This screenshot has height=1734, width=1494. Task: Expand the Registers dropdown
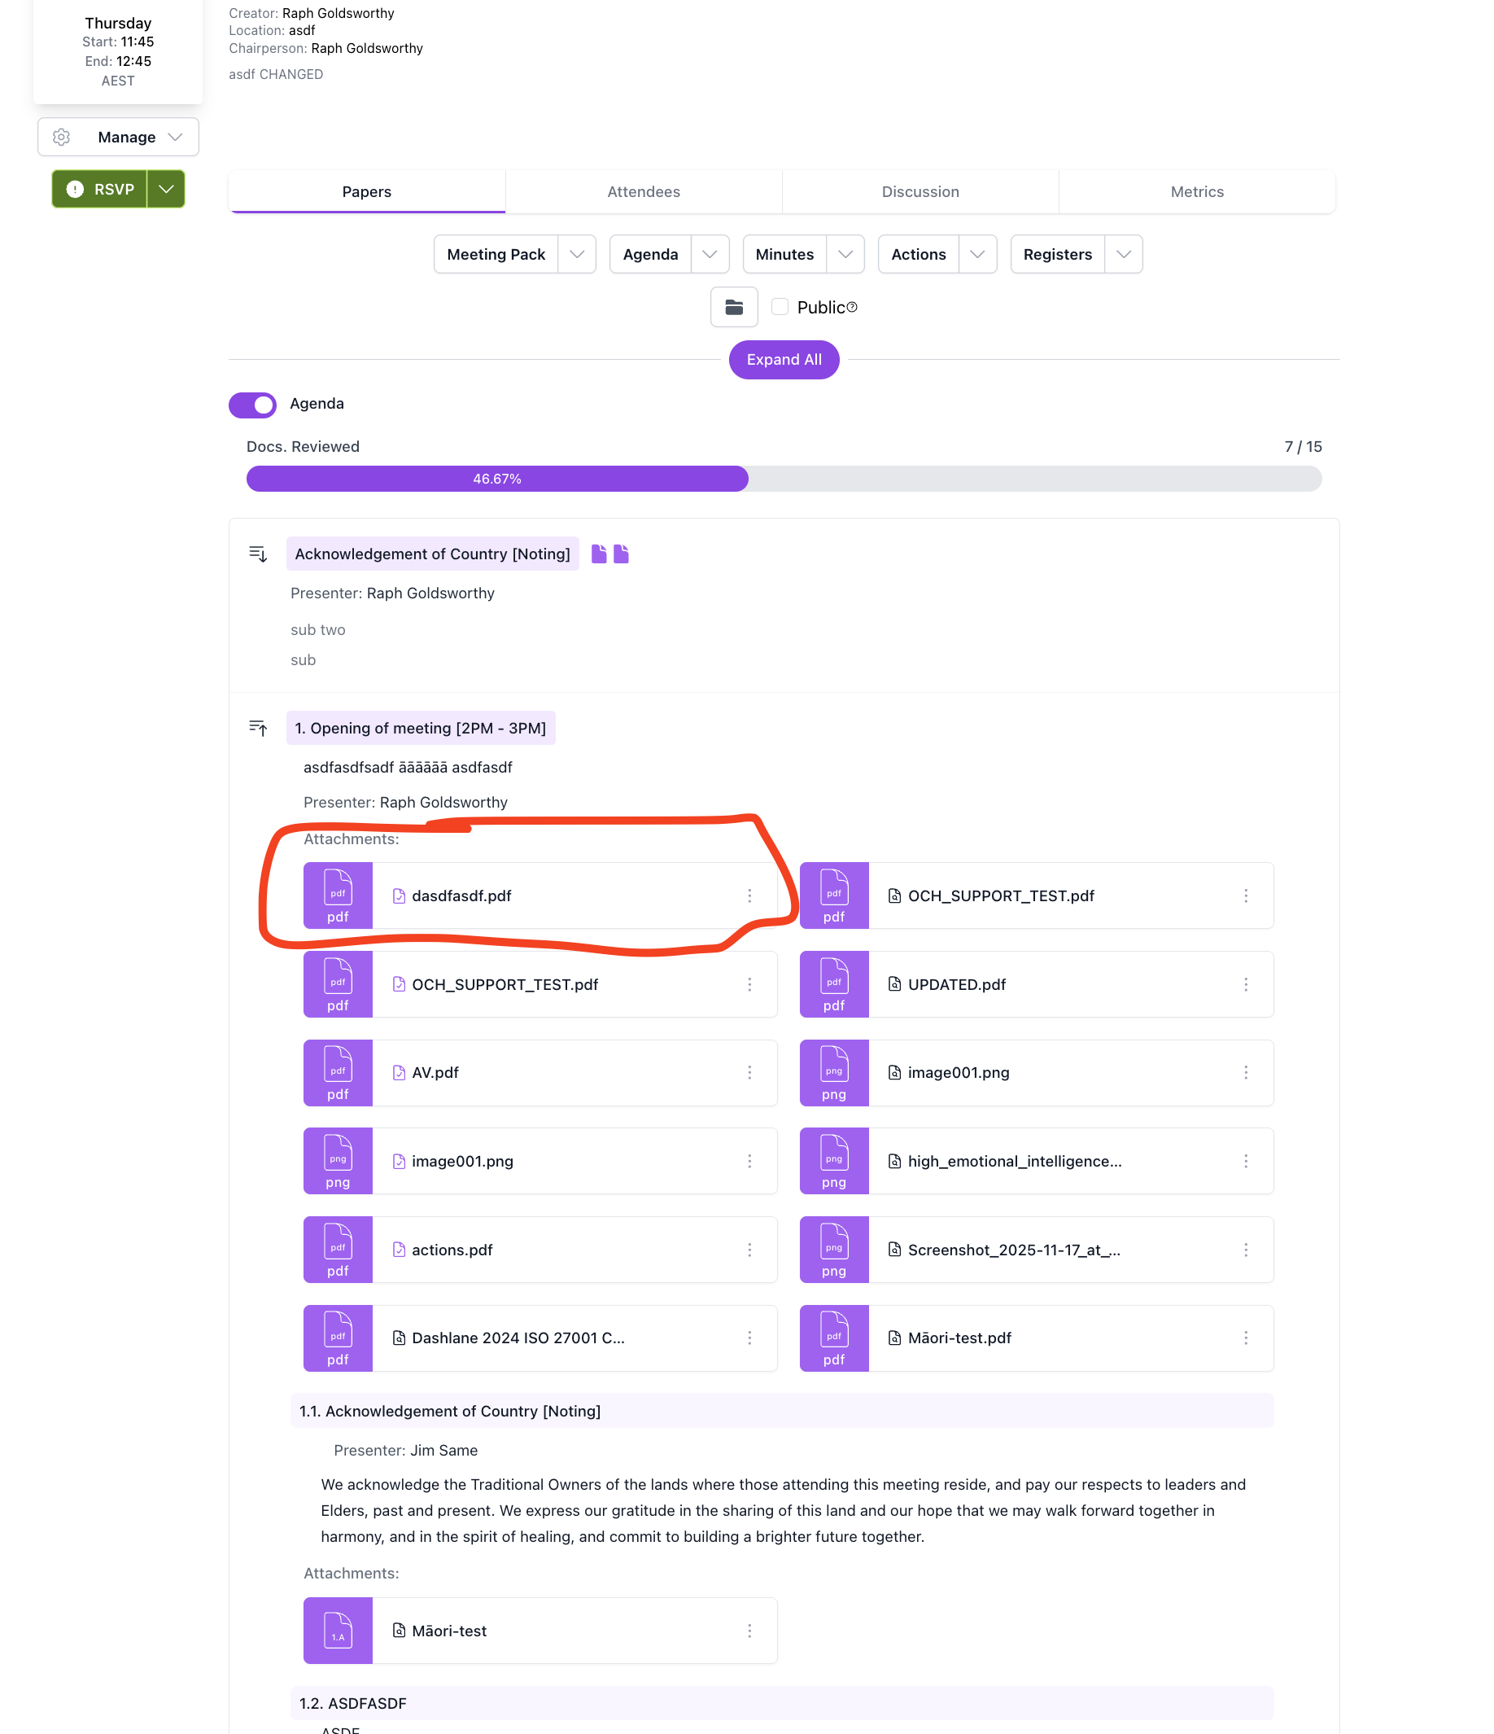click(x=1124, y=253)
